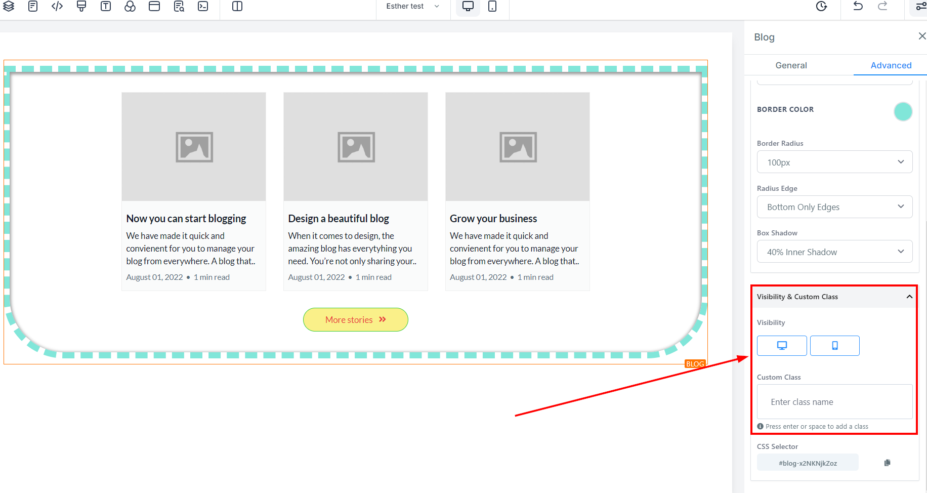Open the layers panel icon
The width and height of the screenshot is (927, 493).
coord(9,6)
